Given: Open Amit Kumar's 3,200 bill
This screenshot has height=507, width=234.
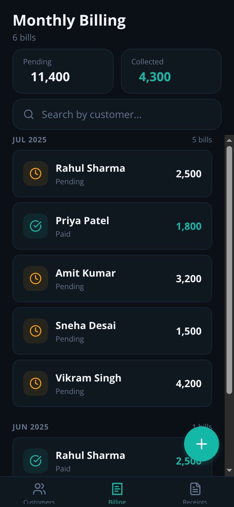Looking at the screenshot, I should click(112, 278).
